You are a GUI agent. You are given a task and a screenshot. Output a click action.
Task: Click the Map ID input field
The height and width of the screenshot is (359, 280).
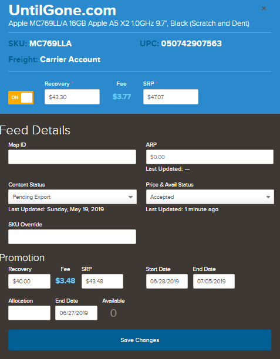click(72, 157)
